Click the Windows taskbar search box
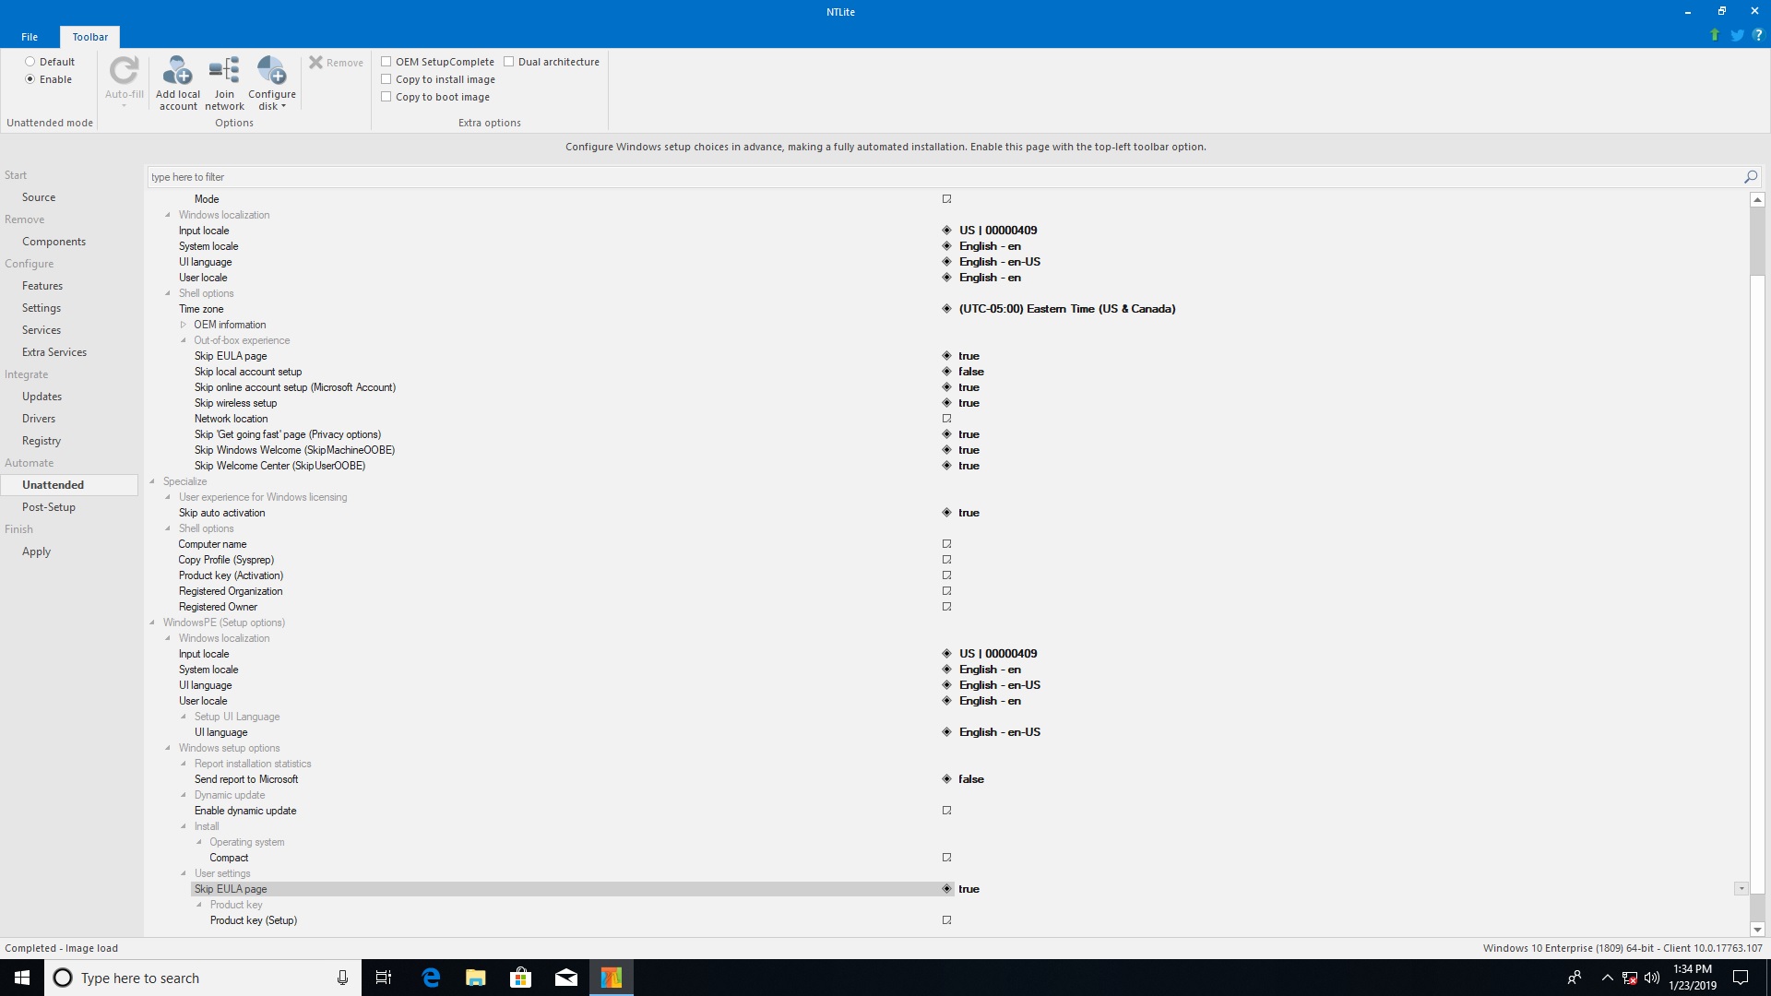1771x996 pixels. tap(203, 978)
